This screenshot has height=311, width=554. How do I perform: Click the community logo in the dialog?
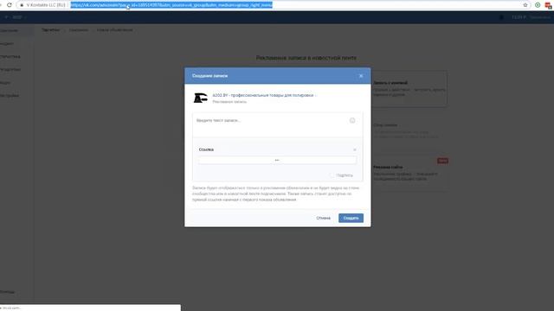(x=200, y=98)
